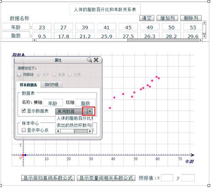Click 显示回归直线系数公式 button
The height and width of the screenshot is (188, 211).
pos(48,178)
